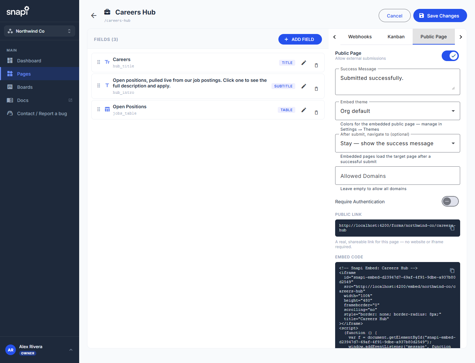Click the text type icon of hub_intro field
Viewport: 475px width, 363px height.
tap(107, 85)
